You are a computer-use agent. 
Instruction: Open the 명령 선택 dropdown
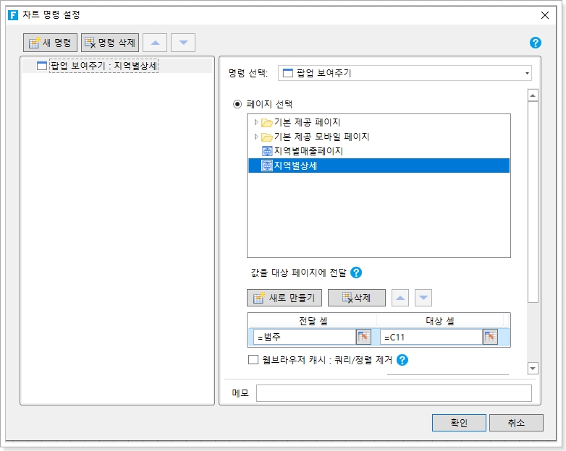coord(526,73)
